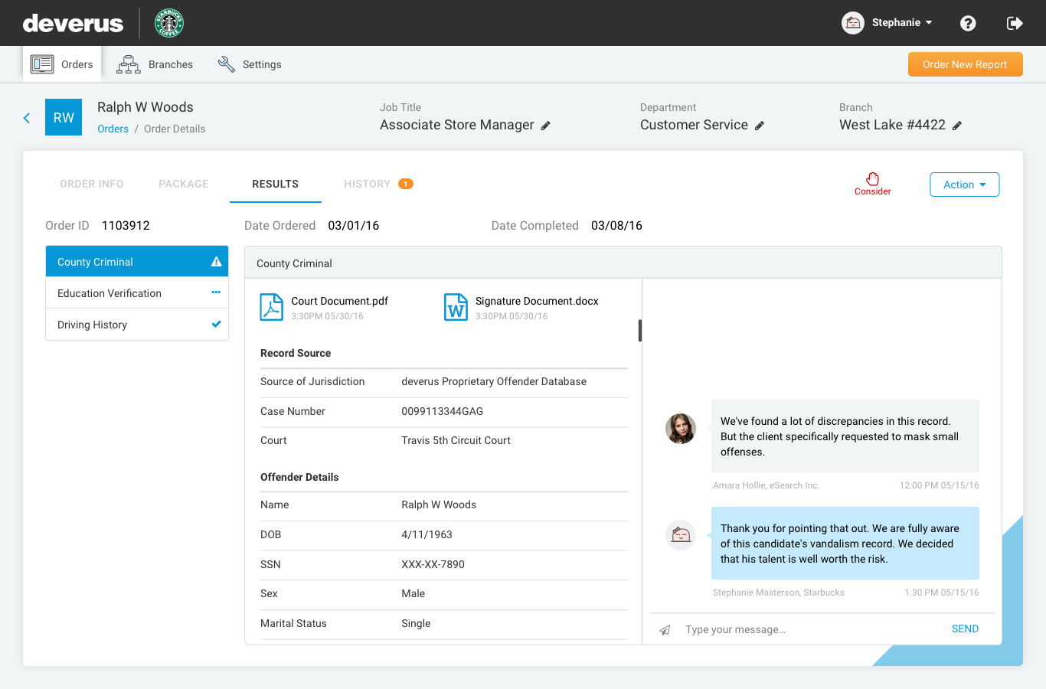Open Court Document.pdf file icon

tap(272, 307)
